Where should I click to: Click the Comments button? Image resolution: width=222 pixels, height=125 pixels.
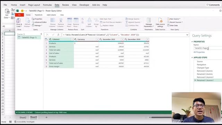tap(213, 5)
